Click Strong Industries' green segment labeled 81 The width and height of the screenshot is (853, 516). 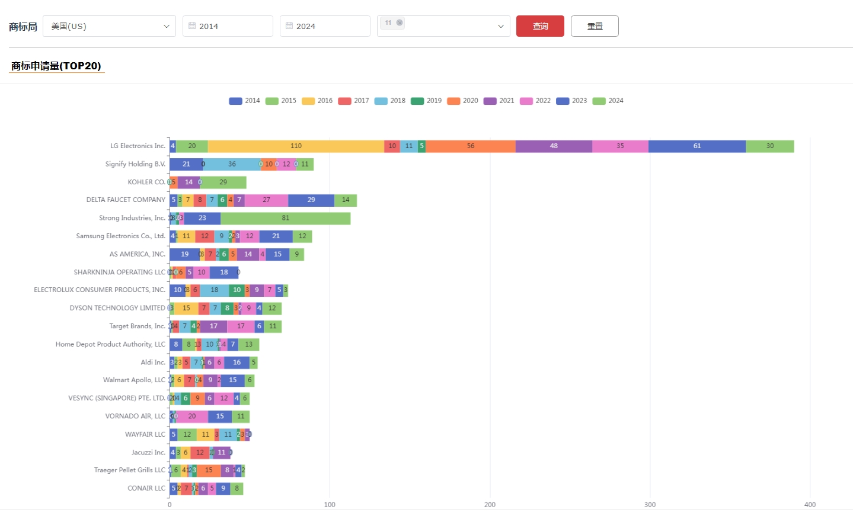286,219
